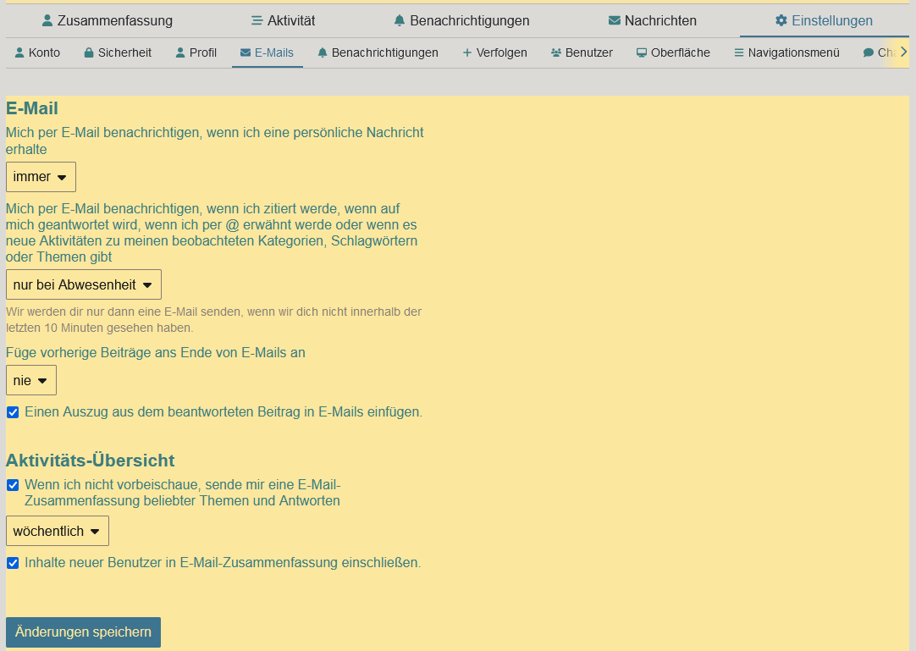Click the lock icon beside Sicherheit

pos(89,52)
